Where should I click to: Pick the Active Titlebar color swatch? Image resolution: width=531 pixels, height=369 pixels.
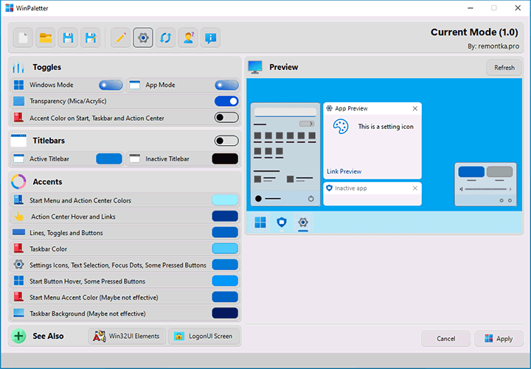click(x=109, y=158)
